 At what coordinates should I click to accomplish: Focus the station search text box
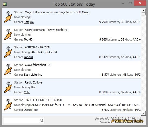(22, 121)
